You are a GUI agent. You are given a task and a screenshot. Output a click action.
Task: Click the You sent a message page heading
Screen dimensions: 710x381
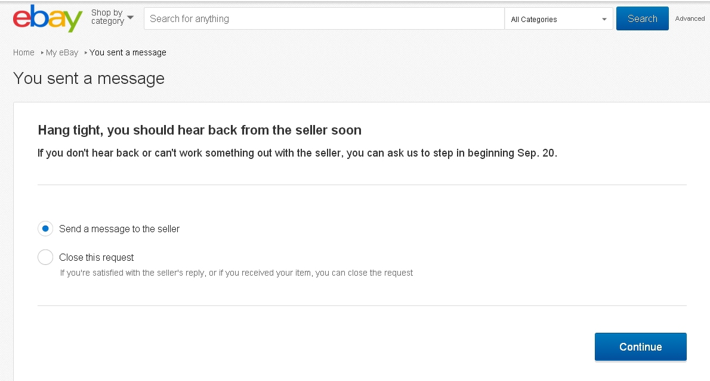click(x=89, y=79)
